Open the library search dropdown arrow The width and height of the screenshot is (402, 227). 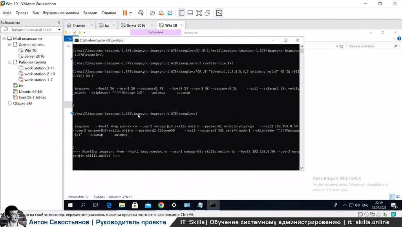click(59, 30)
